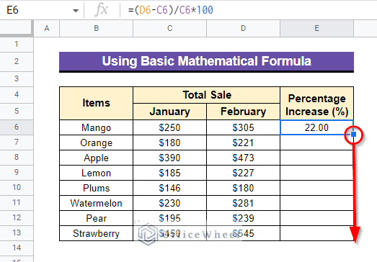Screen dimensions: 377x262
Task: Select the Strawberry cell
Action: pos(96,233)
